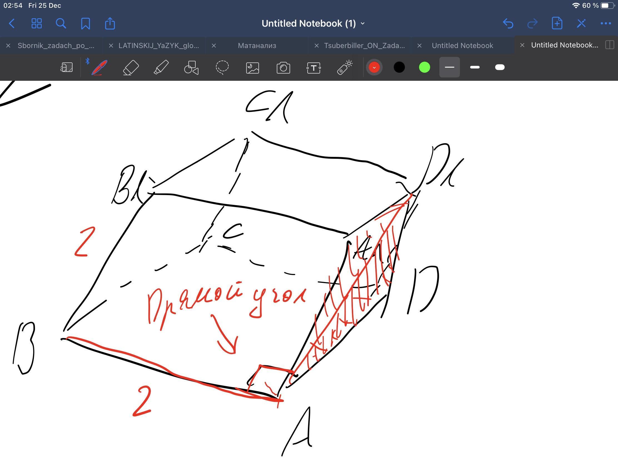Select the Text box tool
Image resolution: width=618 pixels, height=463 pixels.
coord(314,67)
